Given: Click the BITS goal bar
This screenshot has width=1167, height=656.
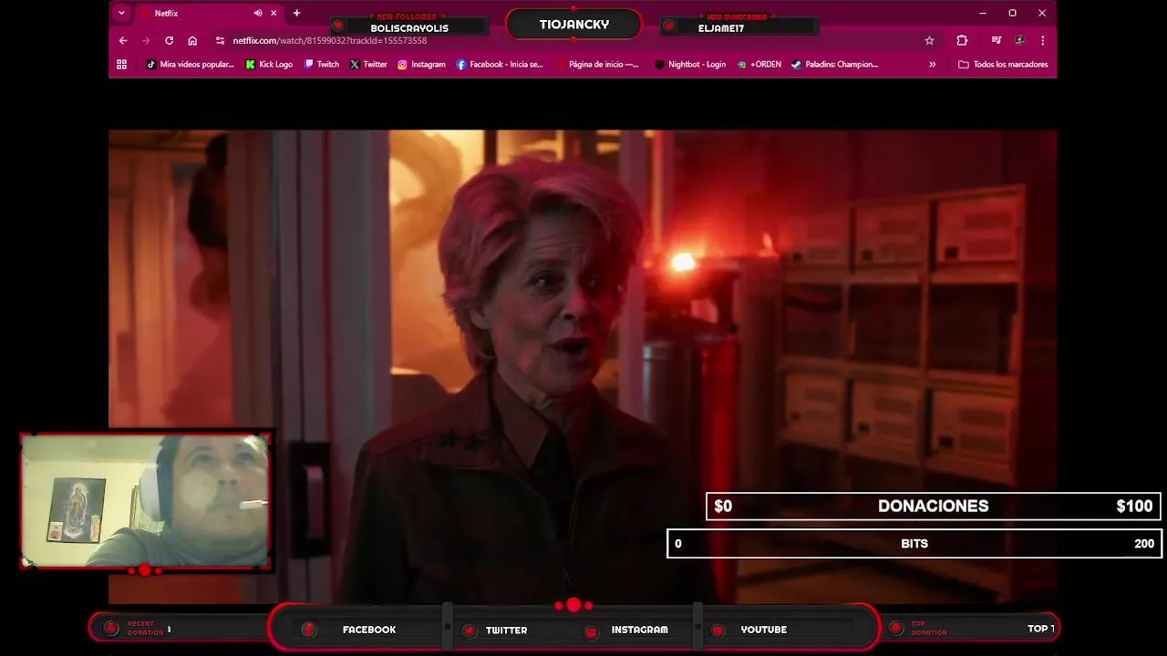Looking at the screenshot, I should pos(914,544).
